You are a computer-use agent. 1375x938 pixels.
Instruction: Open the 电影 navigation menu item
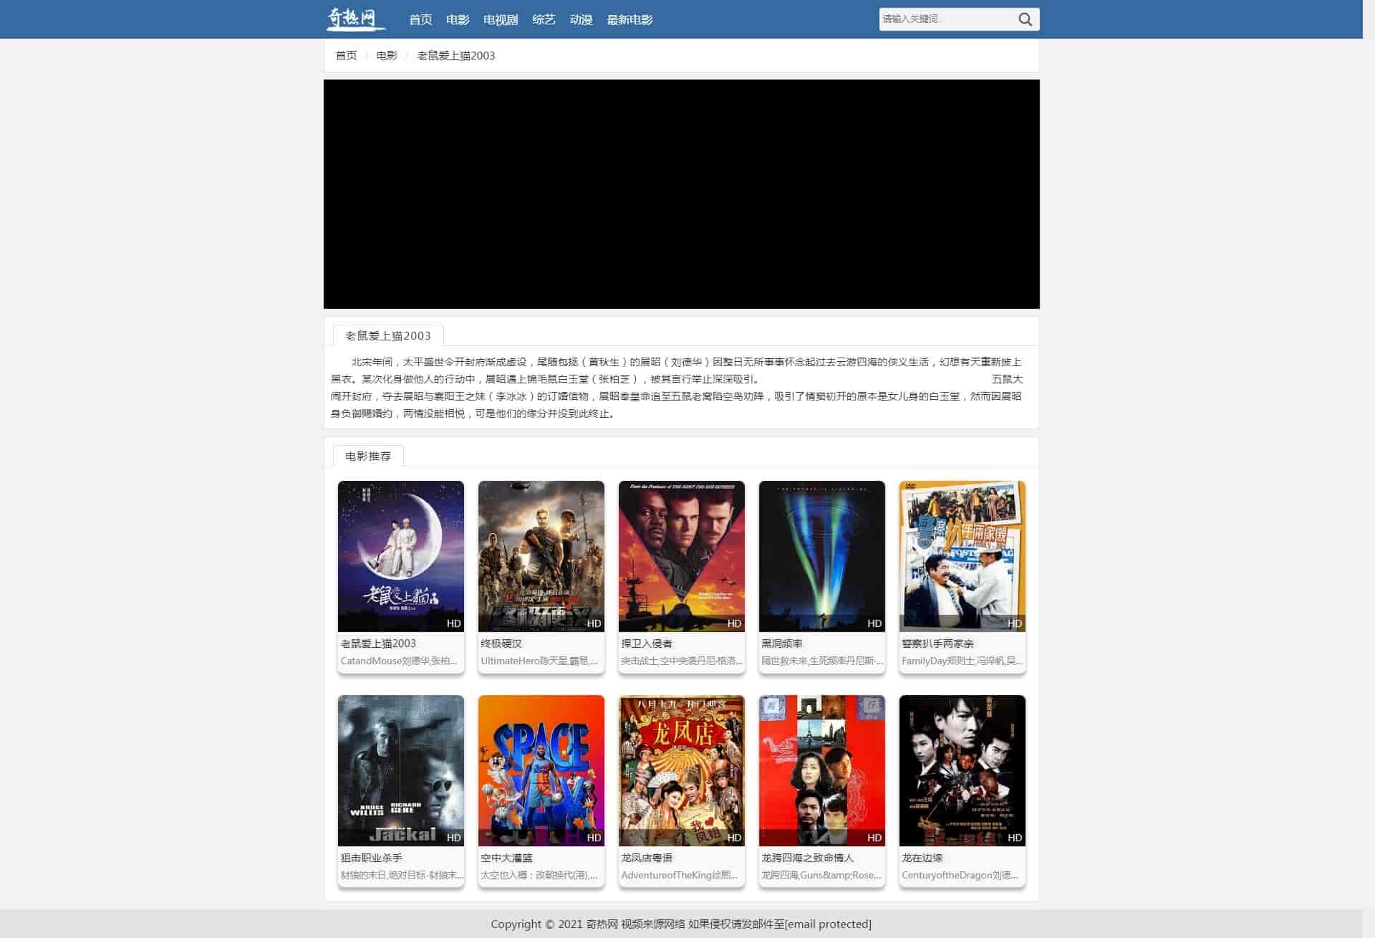click(458, 20)
